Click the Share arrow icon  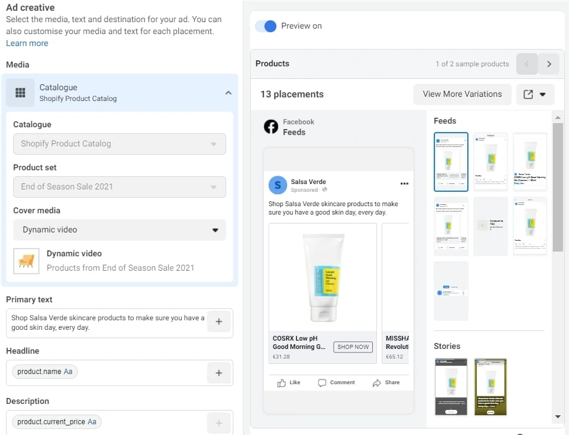point(377,383)
